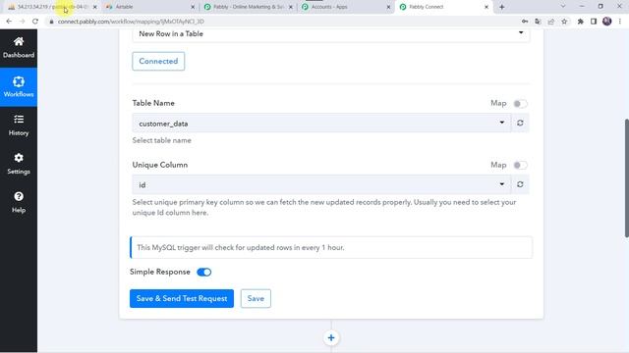Viewport: 629px width, 353px height.
Task: Turn off Simple Response toggle
Action: pos(203,273)
